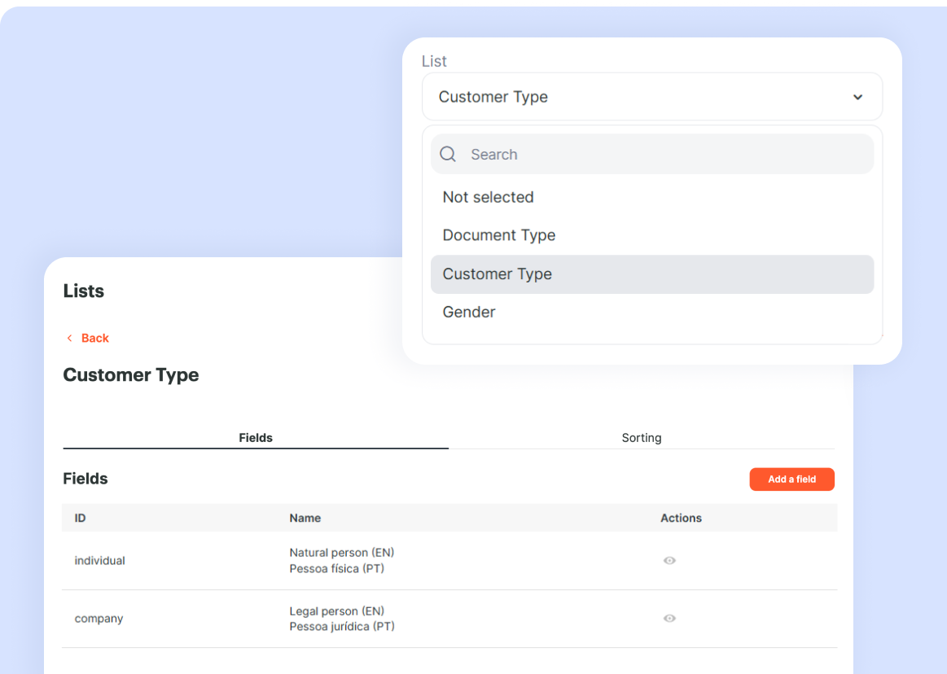Click the ID column header

tap(81, 519)
